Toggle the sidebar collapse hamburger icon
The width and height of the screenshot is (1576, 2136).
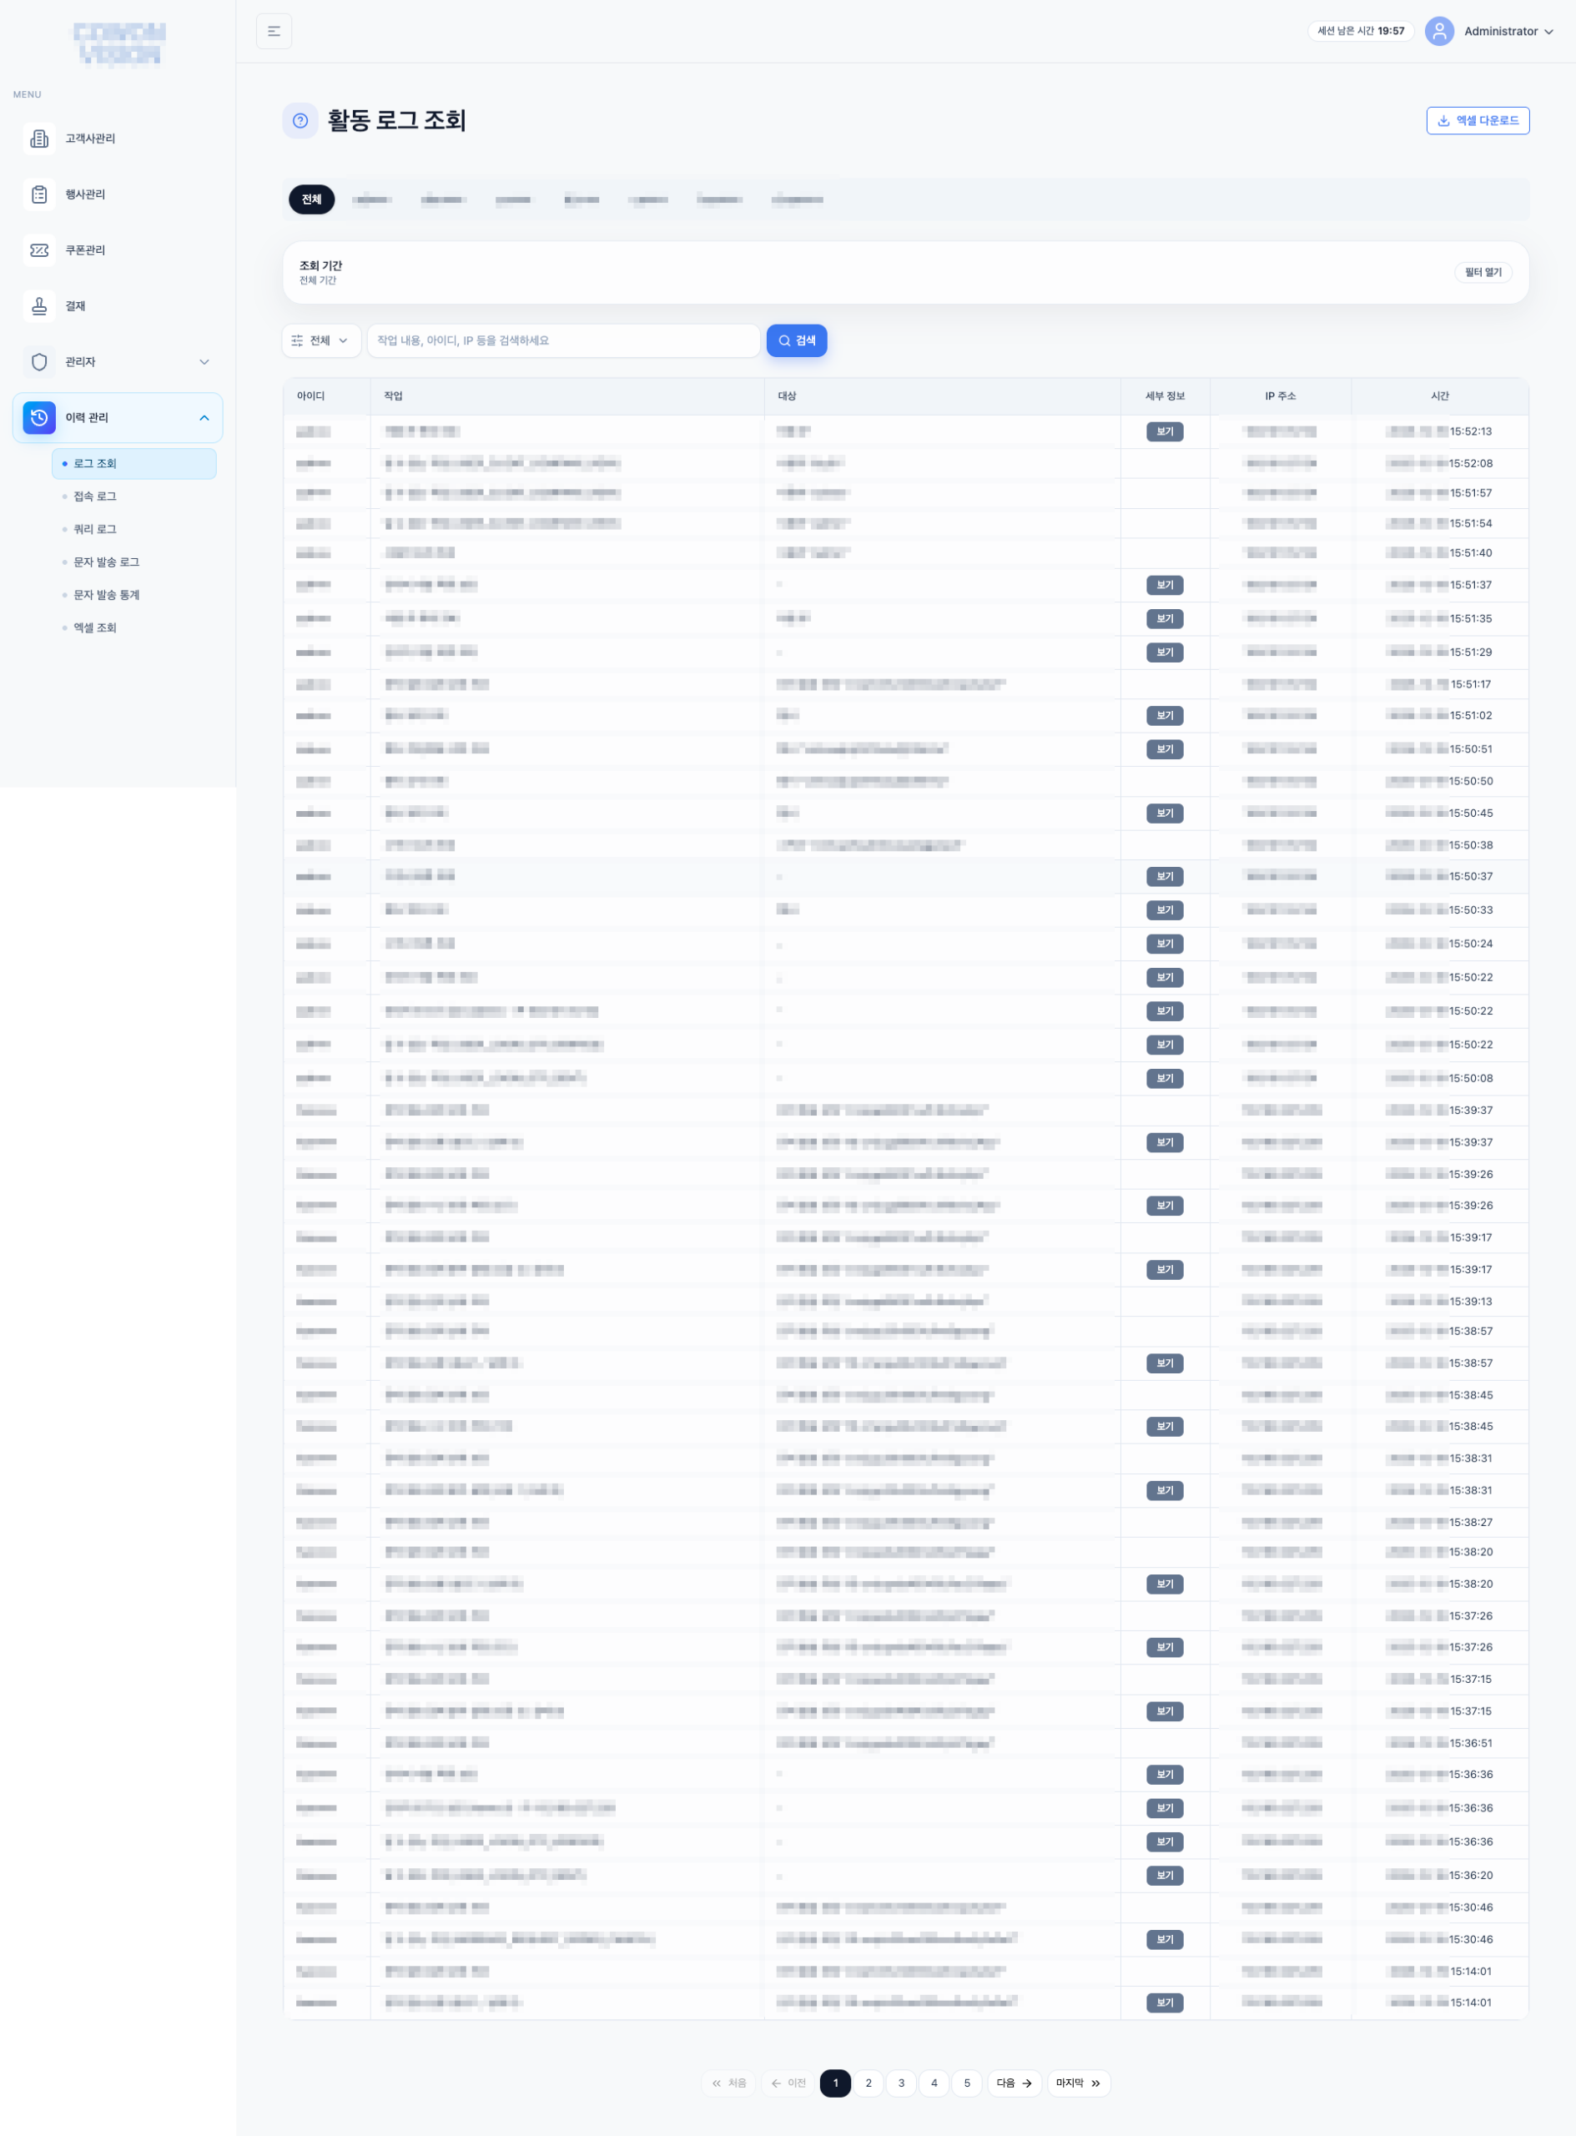point(274,32)
